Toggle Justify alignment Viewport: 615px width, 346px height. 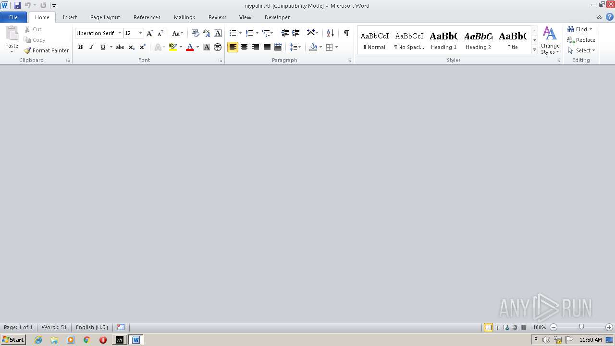pyautogui.click(x=267, y=47)
